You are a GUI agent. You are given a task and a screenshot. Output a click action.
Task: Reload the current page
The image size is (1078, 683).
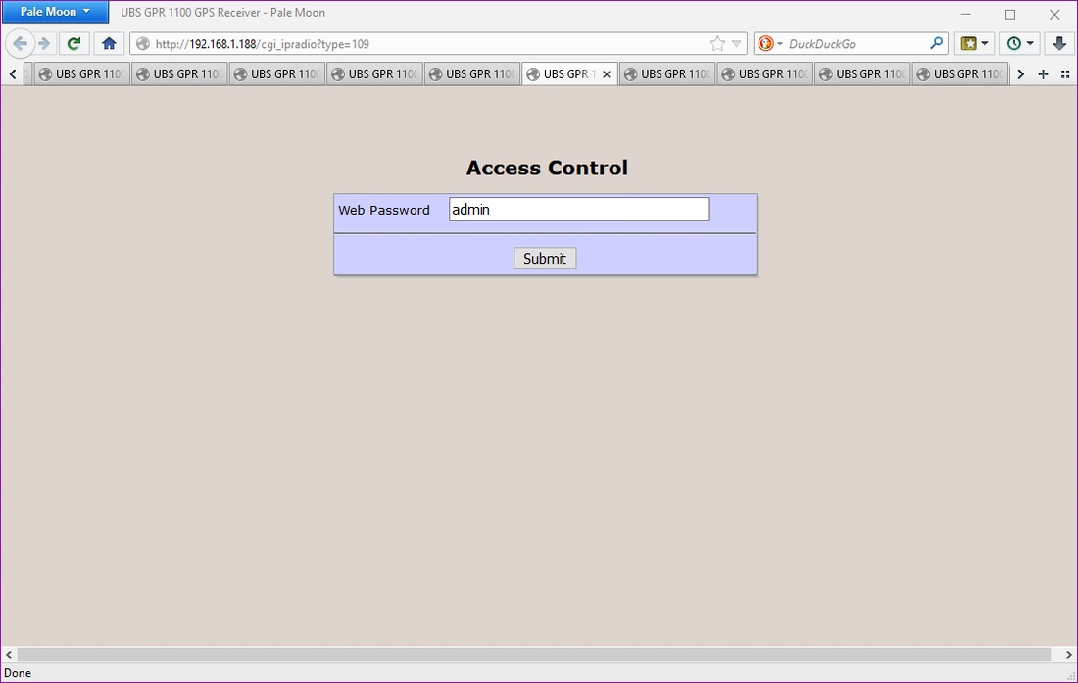pyautogui.click(x=73, y=44)
